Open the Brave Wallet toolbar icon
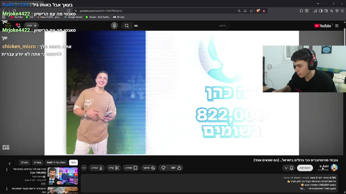This screenshot has height=194, width=346. pyautogui.click(x=326, y=11)
